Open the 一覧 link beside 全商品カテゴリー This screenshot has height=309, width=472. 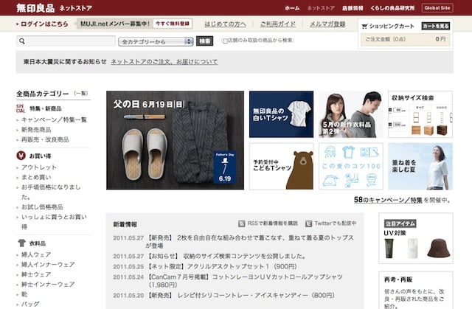81,94
